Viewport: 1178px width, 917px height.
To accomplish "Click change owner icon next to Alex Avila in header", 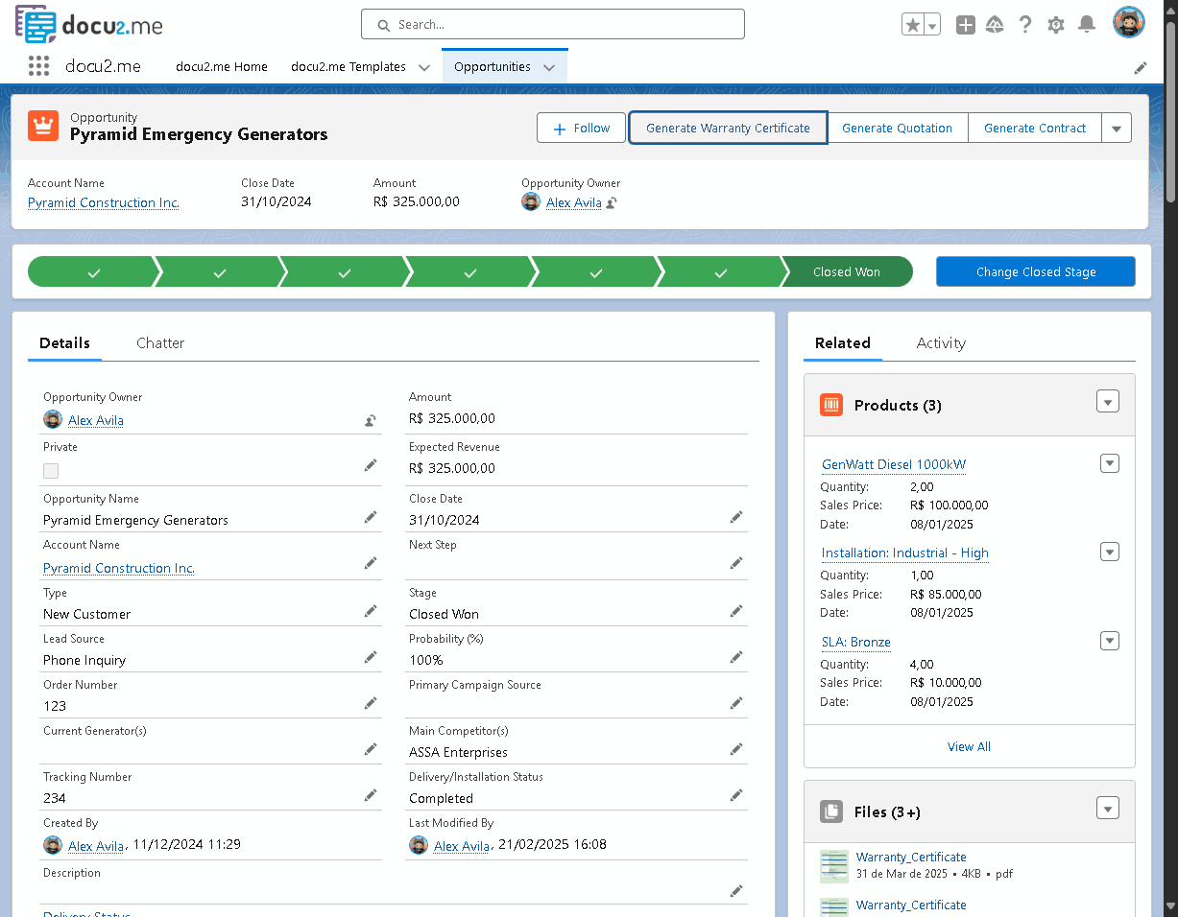I will coord(611,202).
